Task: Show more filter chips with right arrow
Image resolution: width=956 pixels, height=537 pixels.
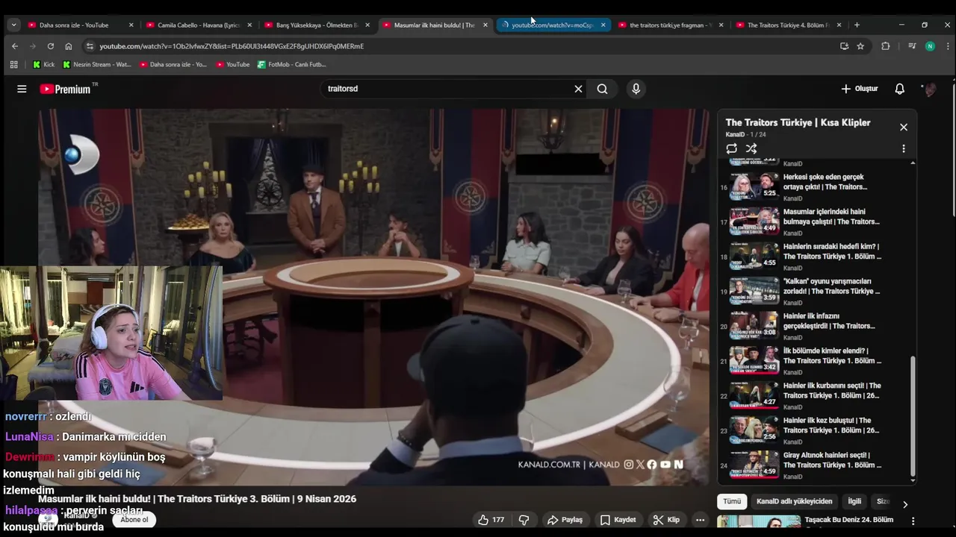Action: [905, 504]
